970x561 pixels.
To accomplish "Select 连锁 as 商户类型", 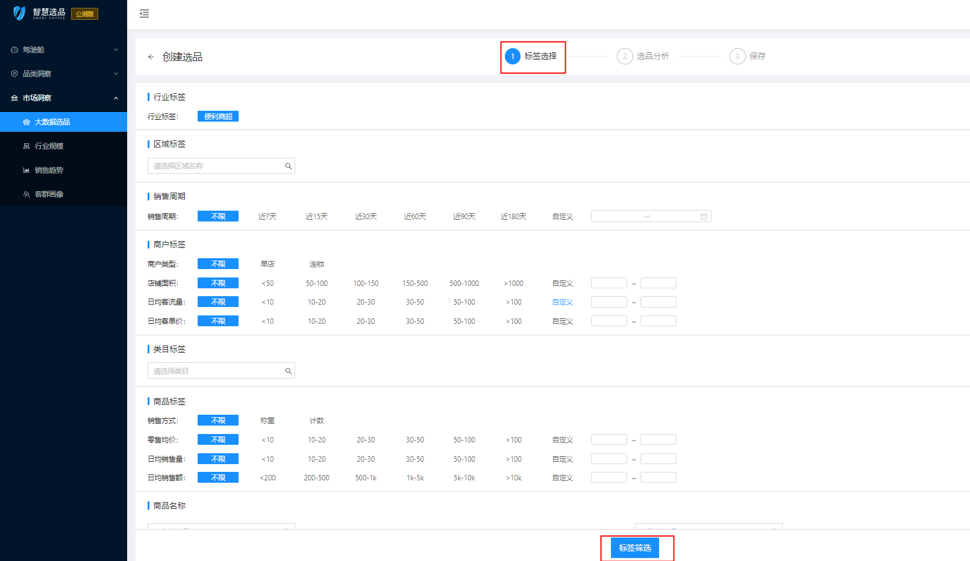I will point(316,264).
